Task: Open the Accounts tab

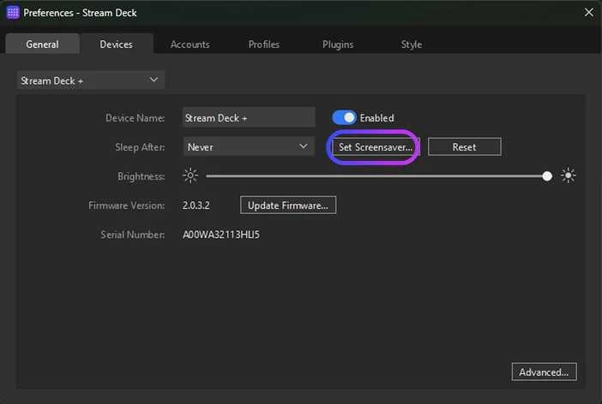Action: [190, 45]
